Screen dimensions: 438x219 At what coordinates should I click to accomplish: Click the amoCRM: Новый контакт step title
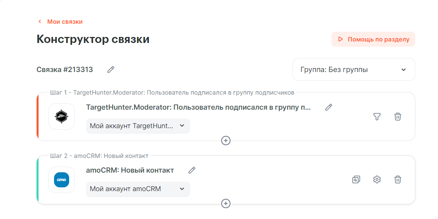tap(130, 170)
